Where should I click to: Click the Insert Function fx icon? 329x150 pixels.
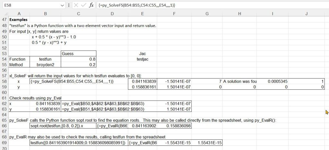click(91, 5)
